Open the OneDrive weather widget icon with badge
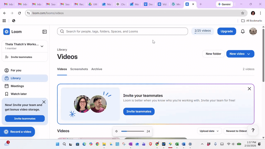Screen dimensions: 265x149 (7, 143)
